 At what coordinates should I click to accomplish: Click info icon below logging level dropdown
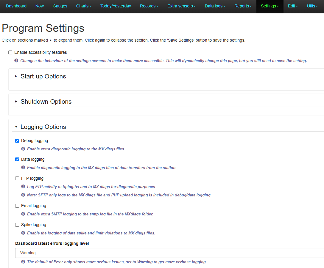pyautogui.click(x=23, y=262)
